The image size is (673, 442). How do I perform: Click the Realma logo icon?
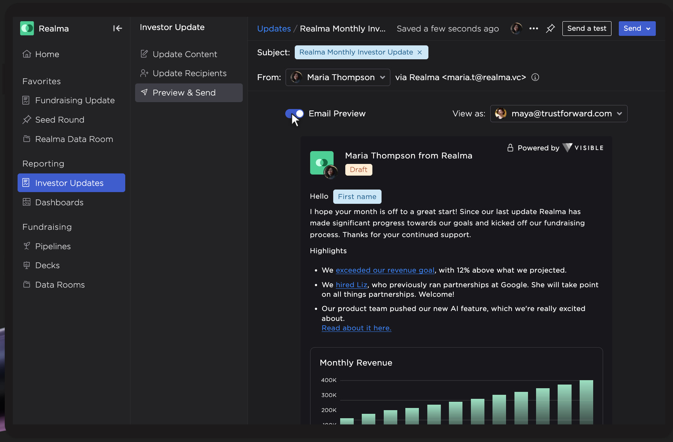[27, 29]
